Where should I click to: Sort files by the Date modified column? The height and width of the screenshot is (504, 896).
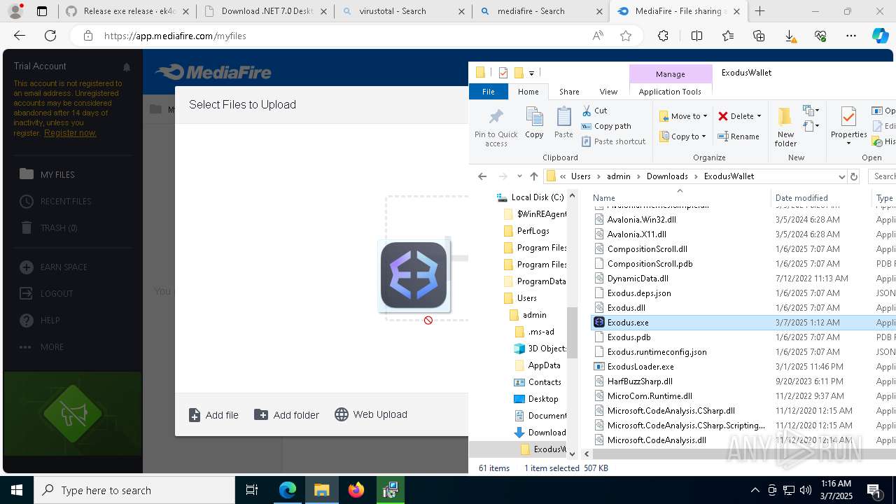pyautogui.click(x=801, y=198)
